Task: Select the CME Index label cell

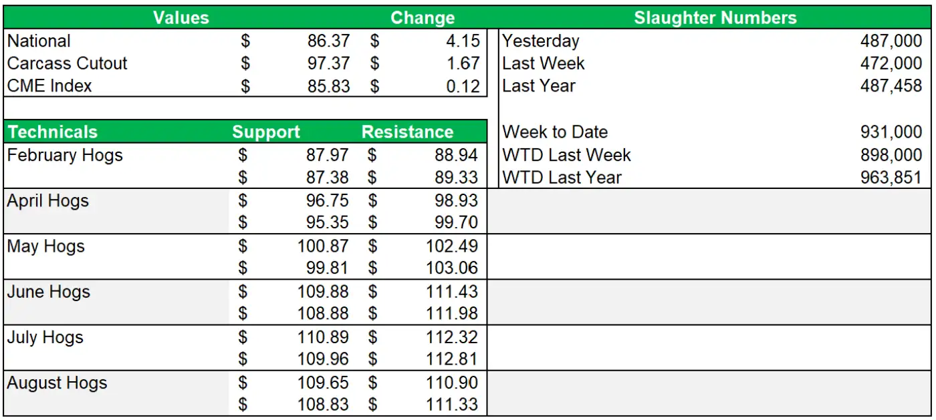Action: pyautogui.click(x=49, y=86)
